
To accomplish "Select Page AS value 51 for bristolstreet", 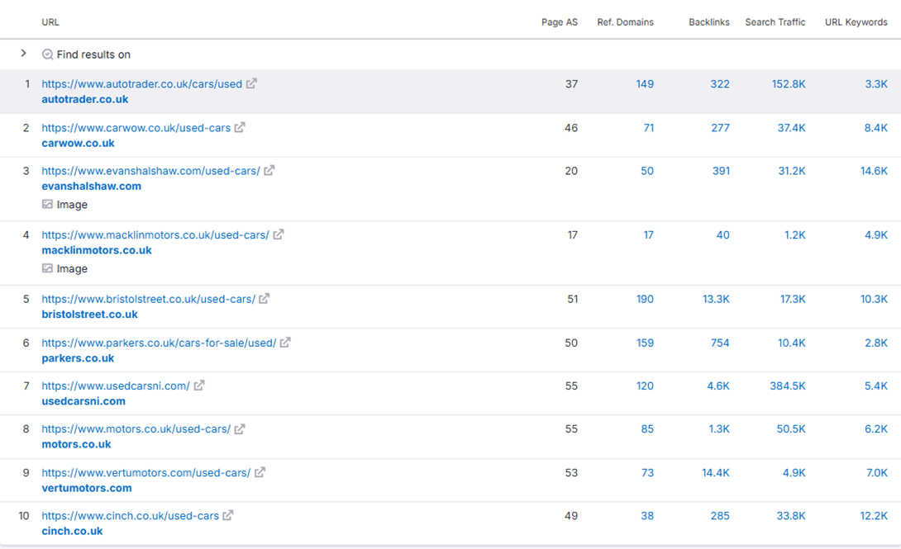I will tap(572, 300).
